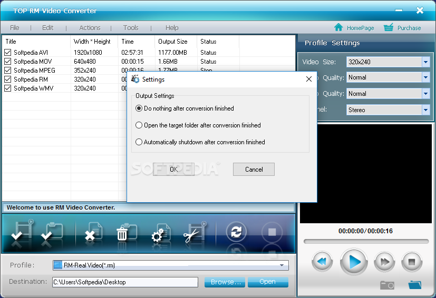
Task: Uncheck the Softpedia RM checkbox
Action: pyautogui.click(x=8, y=79)
